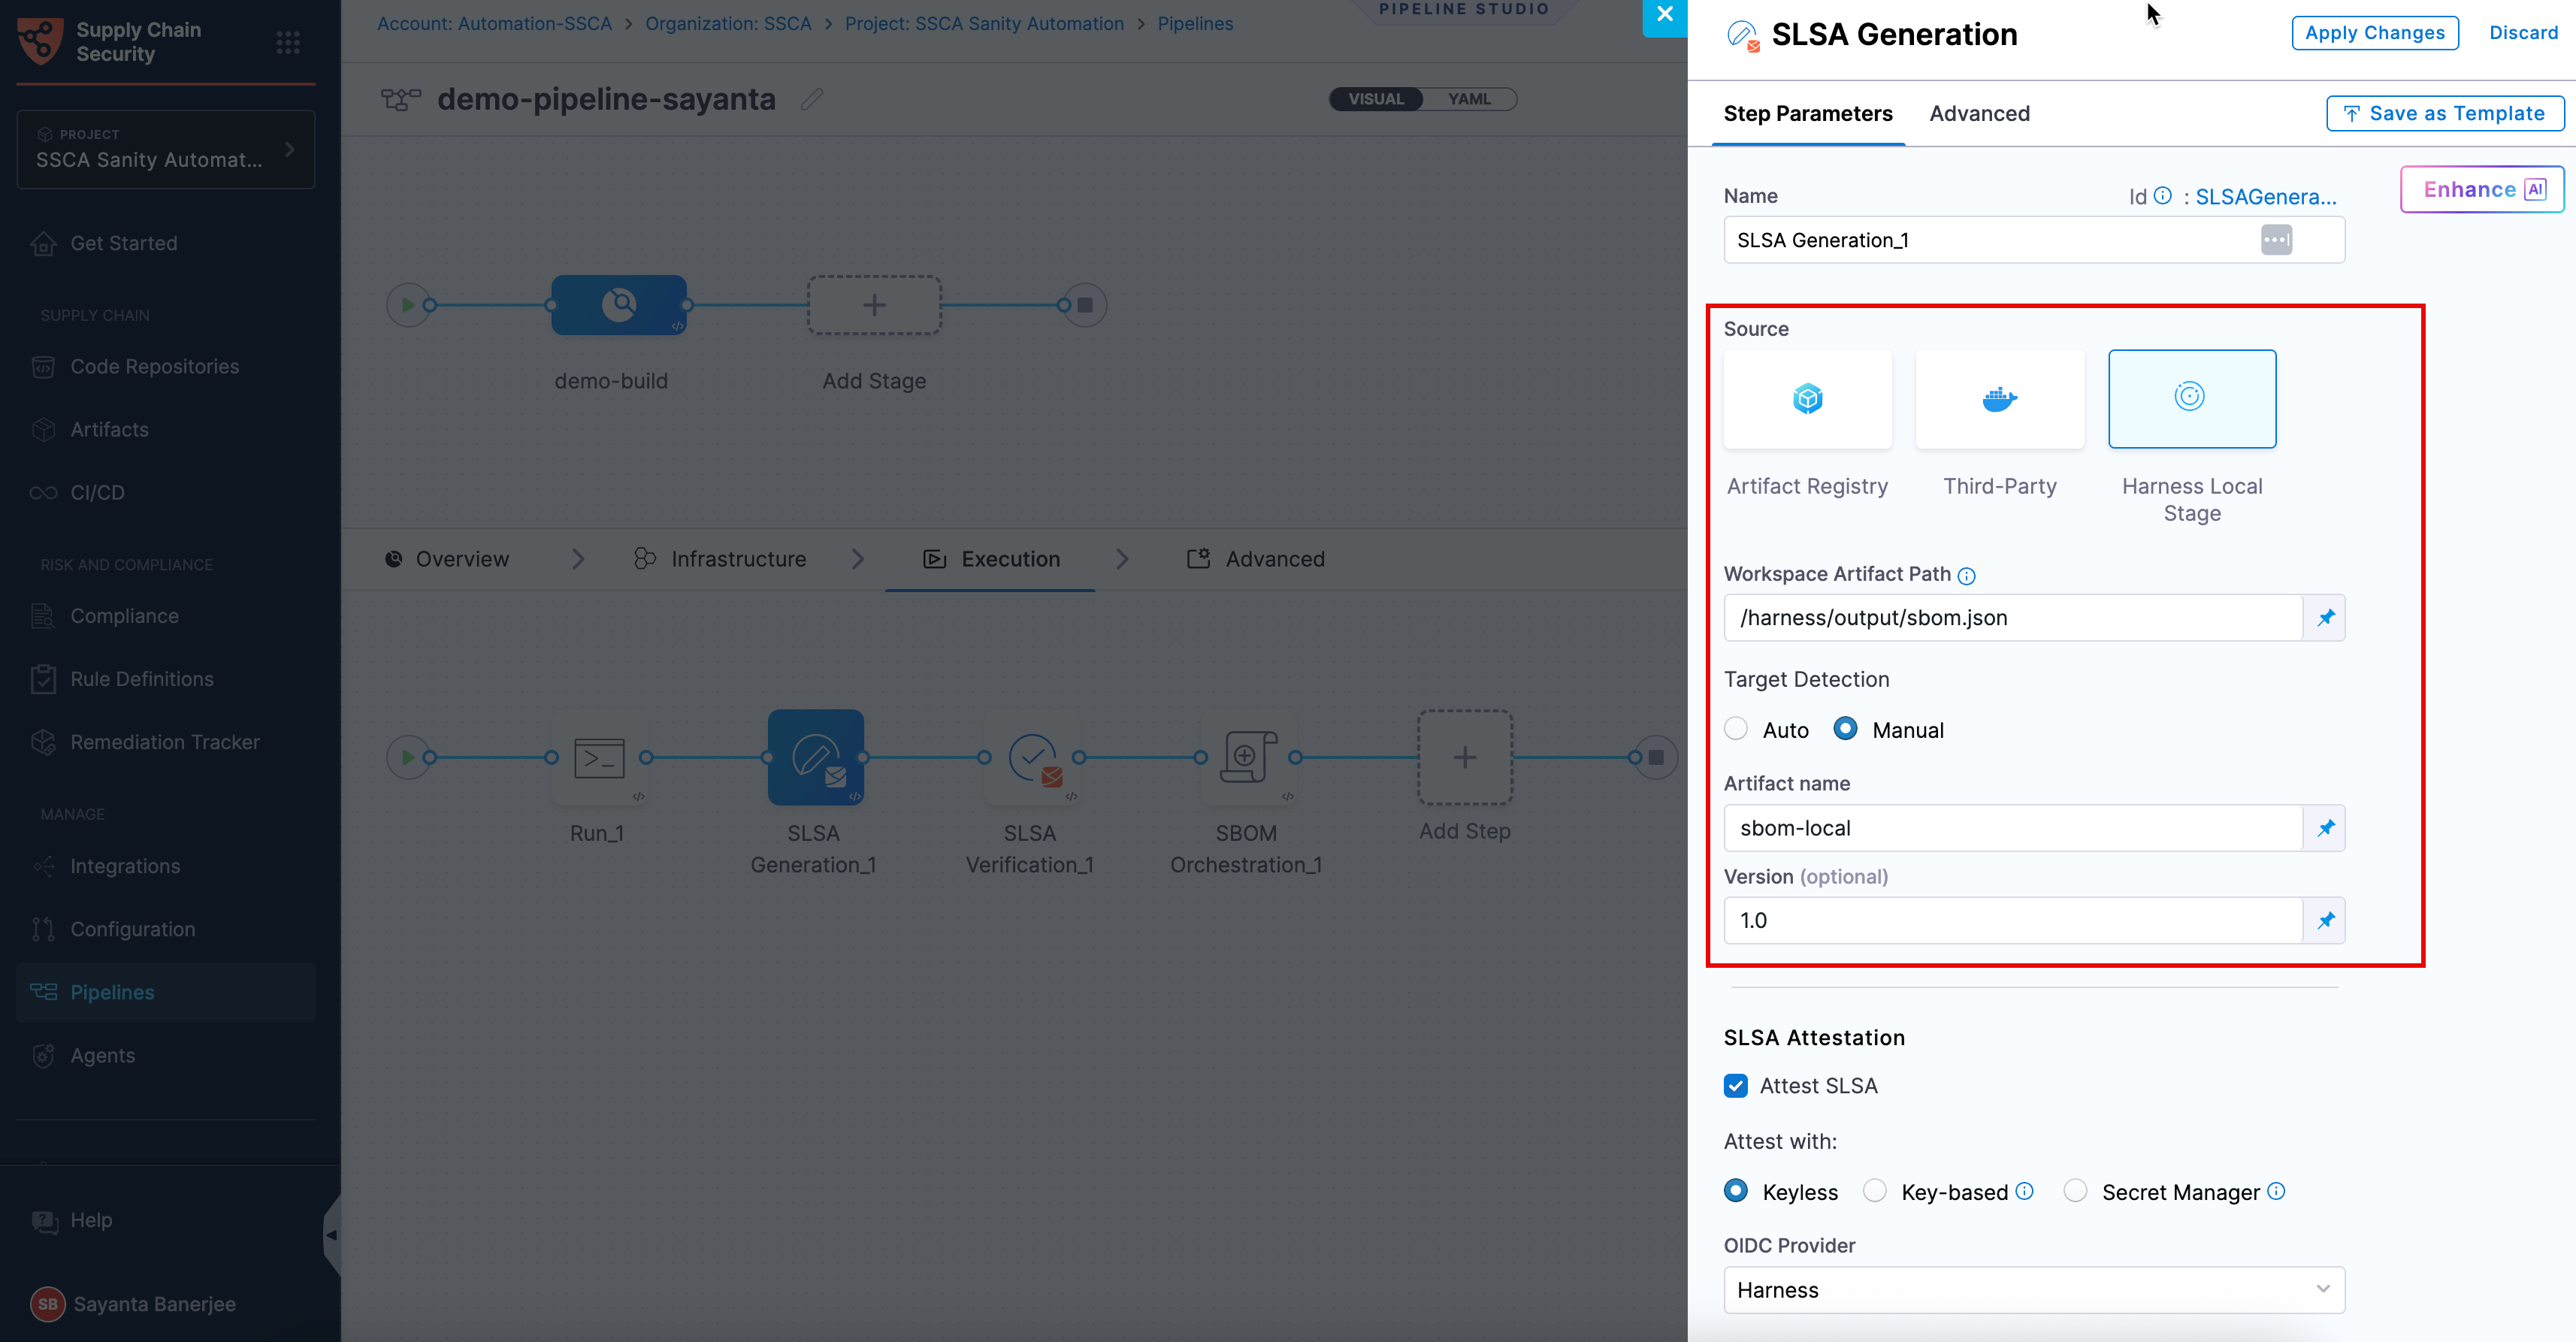Click the SLSA Verification_1 step icon

[1032, 757]
